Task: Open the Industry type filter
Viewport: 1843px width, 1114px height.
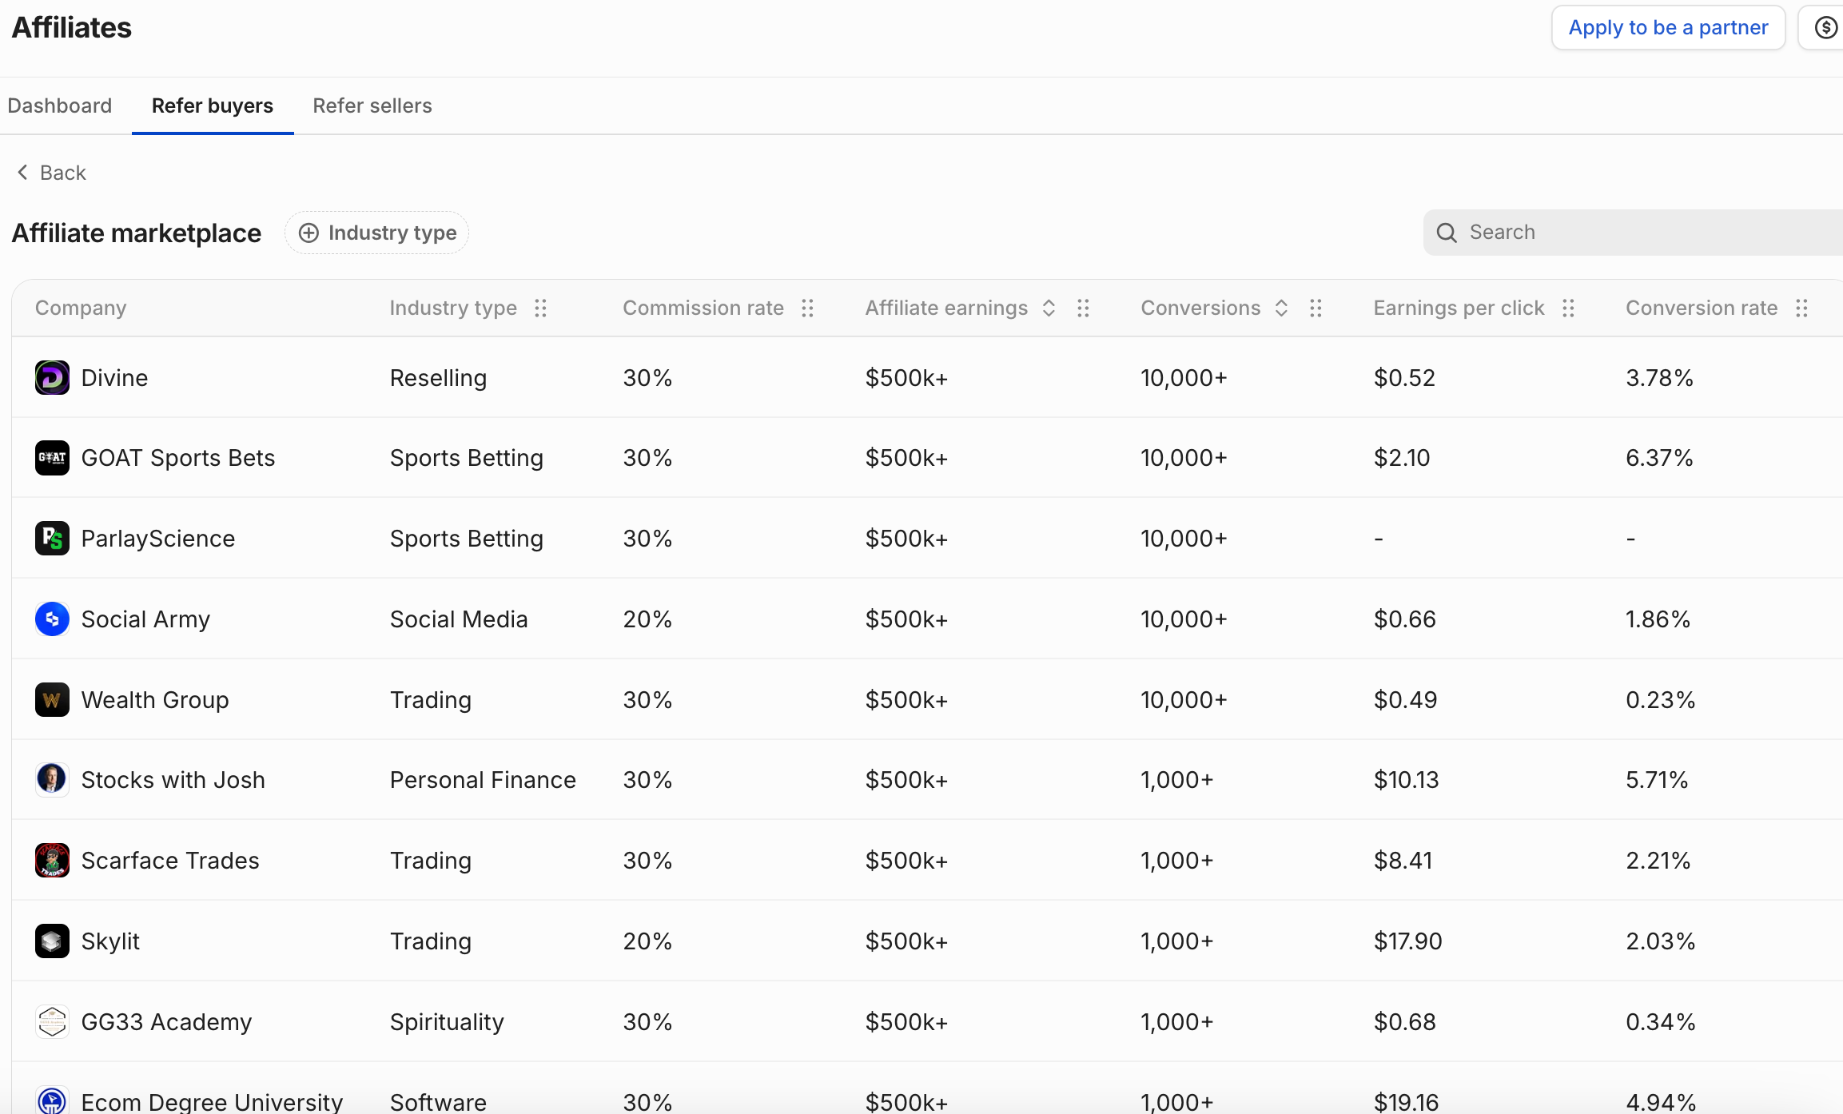Action: [x=377, y=233]
